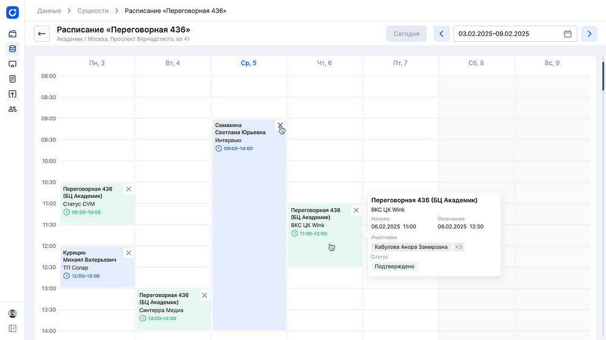
Task: Open the calendar date range picker
Action: [568, 34]
